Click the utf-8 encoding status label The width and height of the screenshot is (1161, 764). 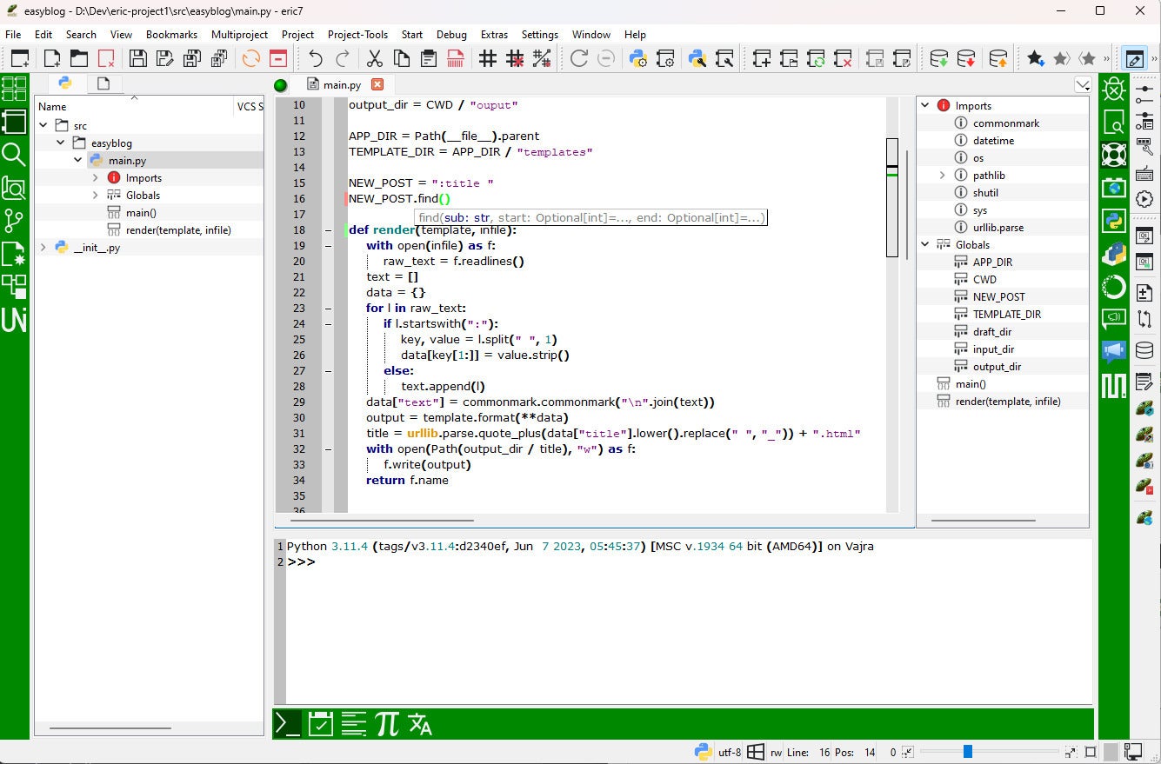730,753
